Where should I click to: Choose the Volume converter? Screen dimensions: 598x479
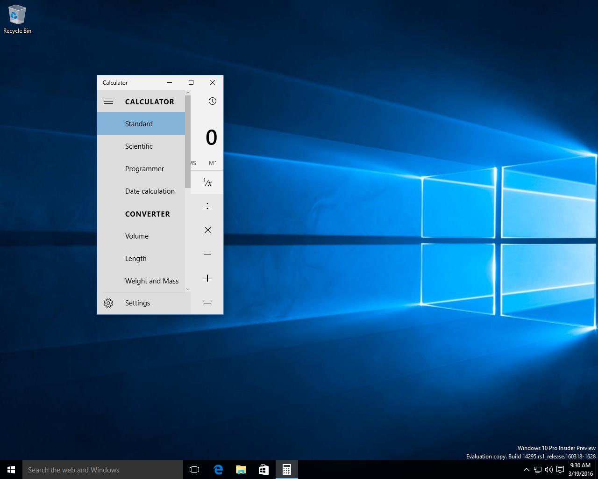point(137,236)
